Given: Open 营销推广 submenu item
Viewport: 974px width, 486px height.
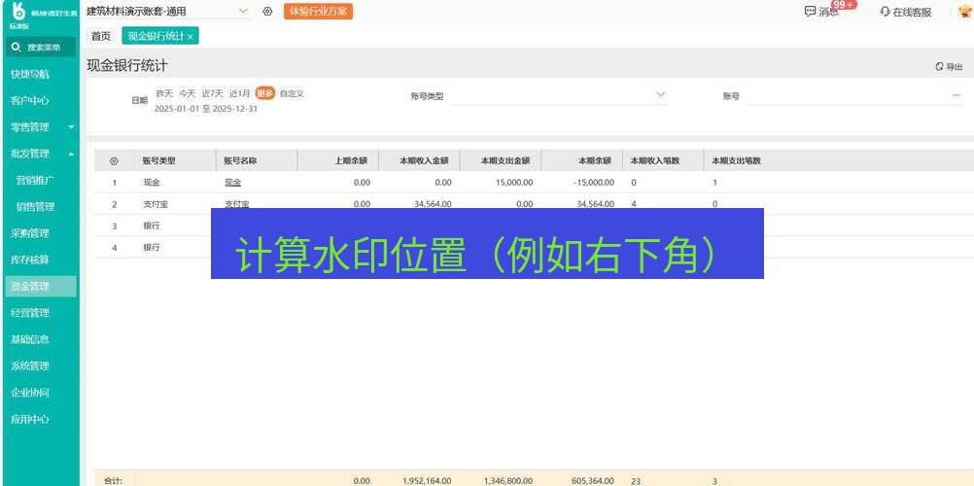Looking at the screenshot, I should [35, 180].
